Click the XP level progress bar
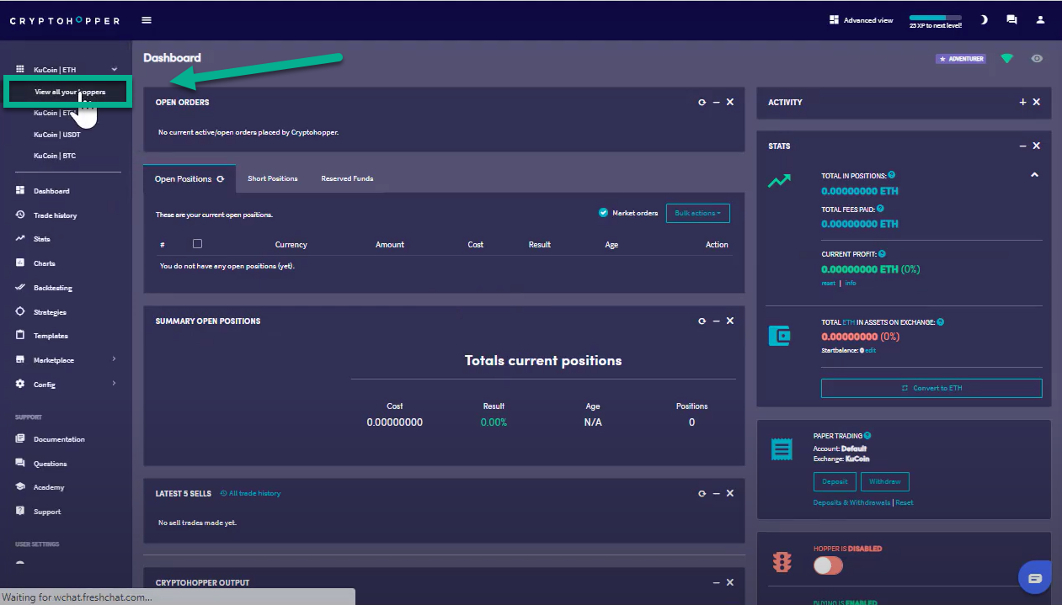The height and width of the screenshot is (605, 1062). tap(935, 18)
